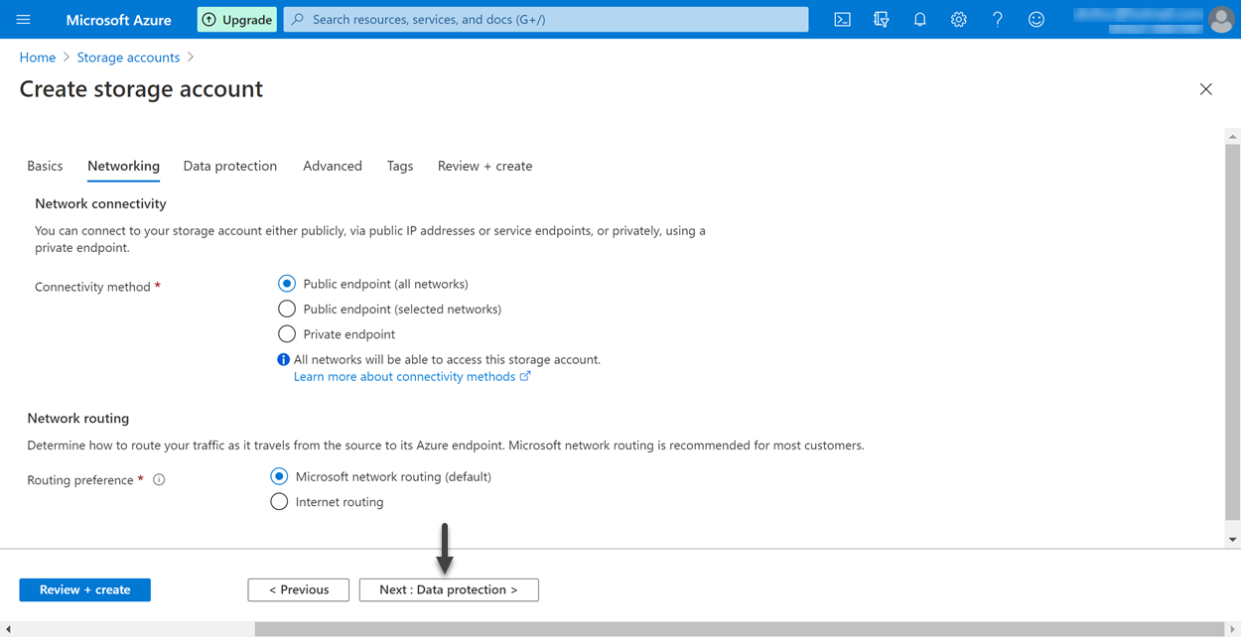Screen dimensions: 1241x637
Task: Click the search resources box
Action: pos(546,19)
